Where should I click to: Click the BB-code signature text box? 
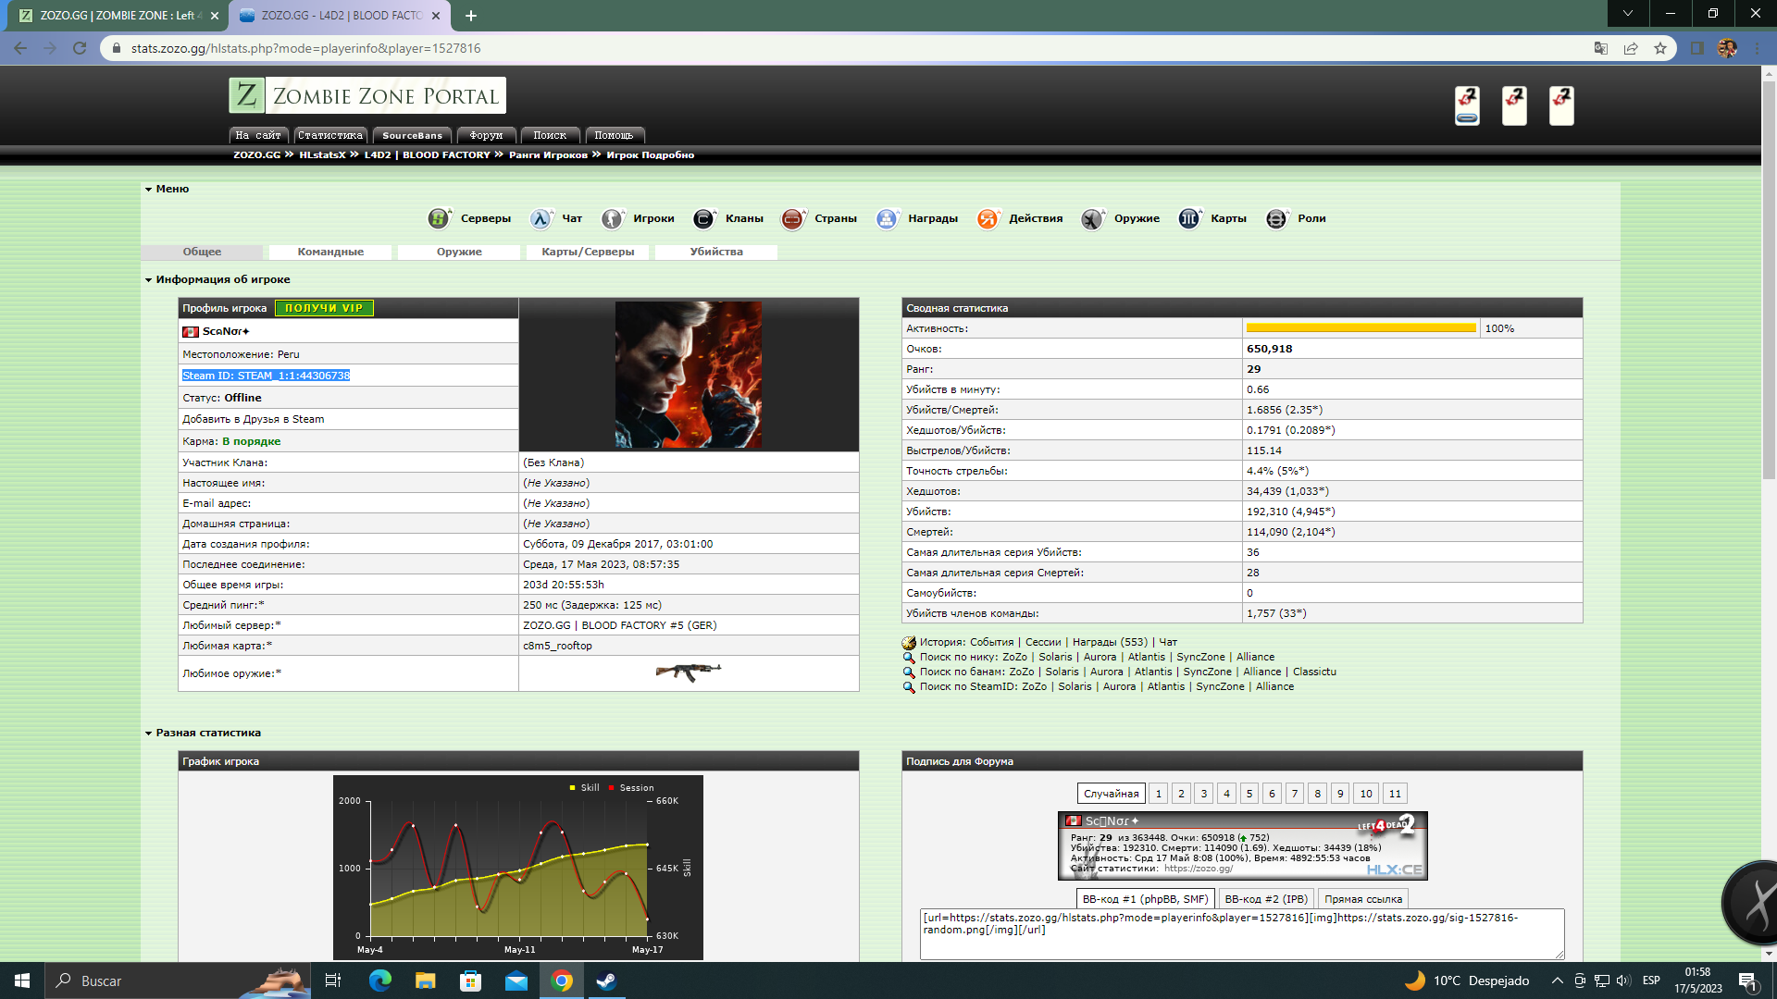coord(1242,933)
